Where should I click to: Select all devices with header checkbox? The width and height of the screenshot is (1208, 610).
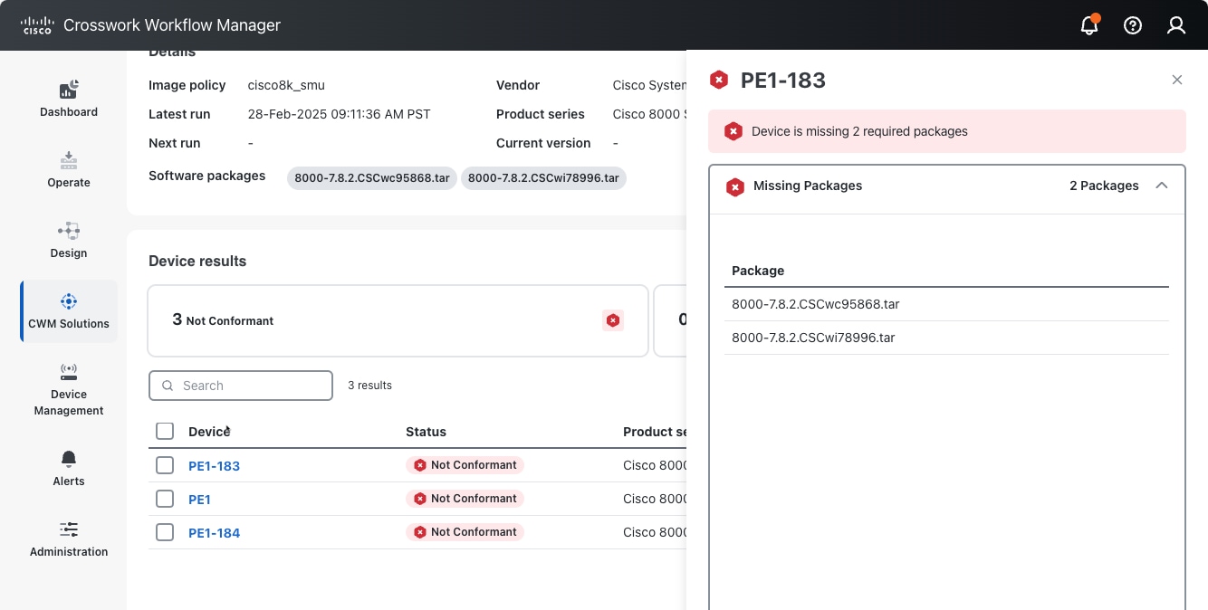(x=165, y=431)
